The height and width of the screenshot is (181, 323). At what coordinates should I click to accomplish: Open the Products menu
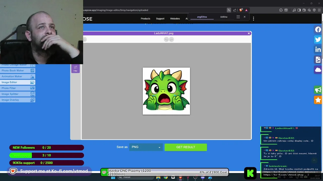pyautogui.click(x=145, y=19)
